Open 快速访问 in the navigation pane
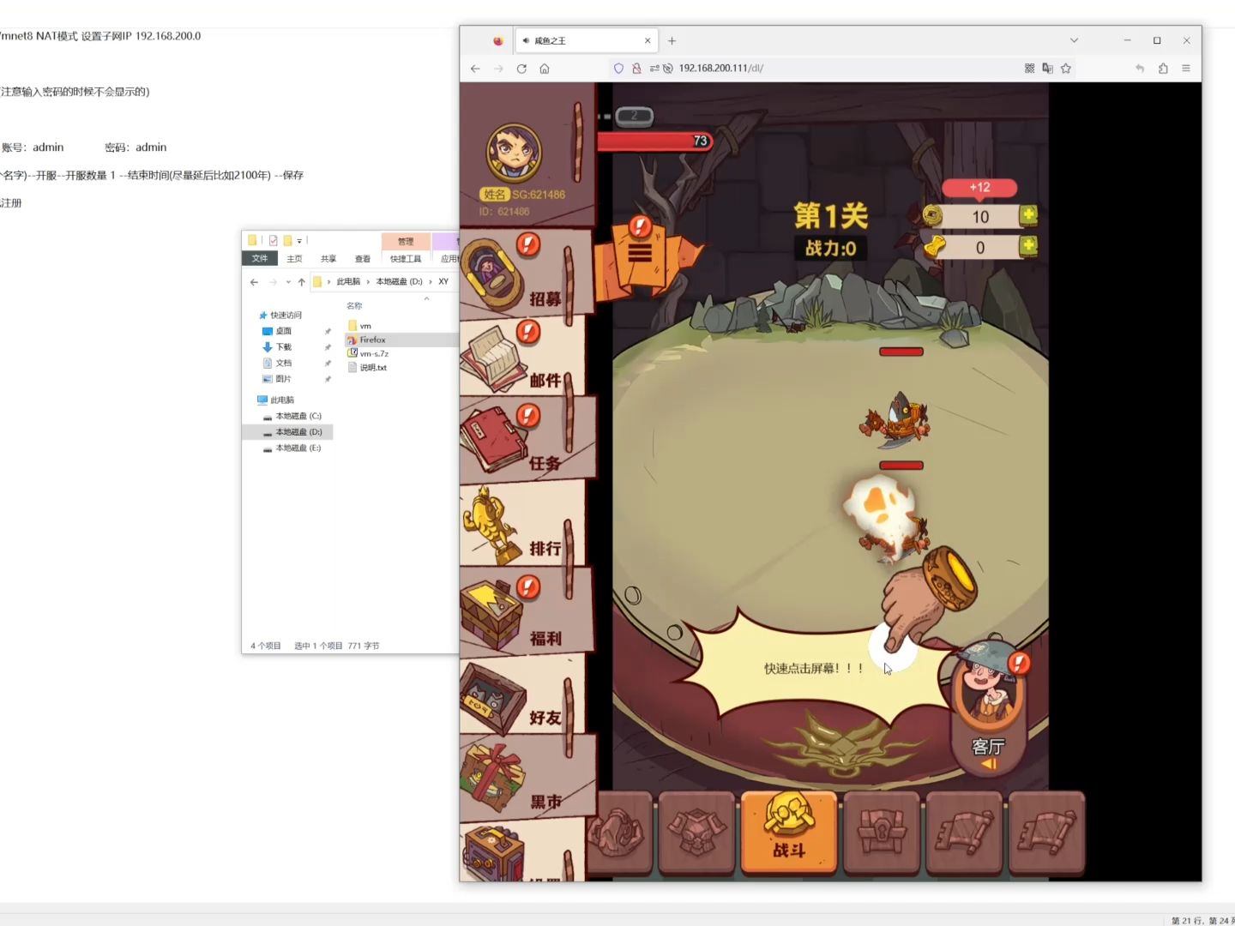 point(286,315)
